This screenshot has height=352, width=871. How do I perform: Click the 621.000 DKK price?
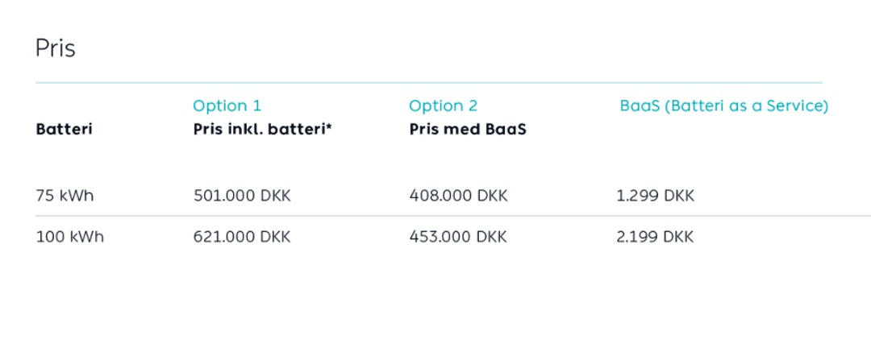[x=242, y=237]
